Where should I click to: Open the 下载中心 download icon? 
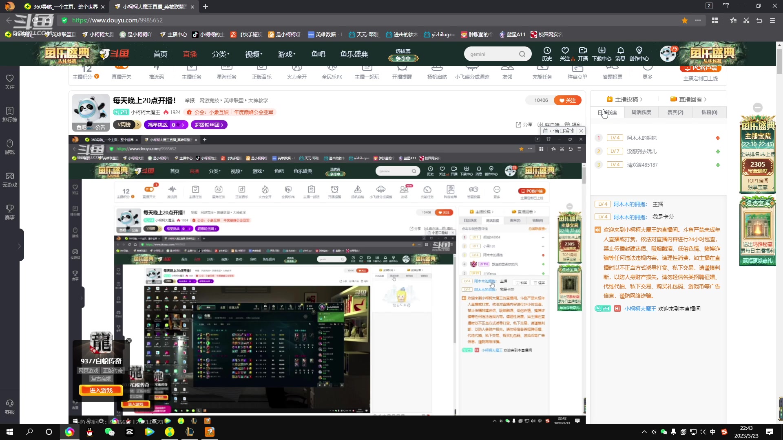[602, 53]
